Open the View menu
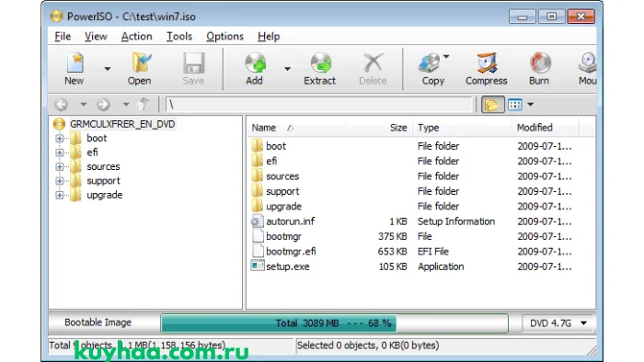The width and height of the screenshot is (644, 362). point(96,37)
